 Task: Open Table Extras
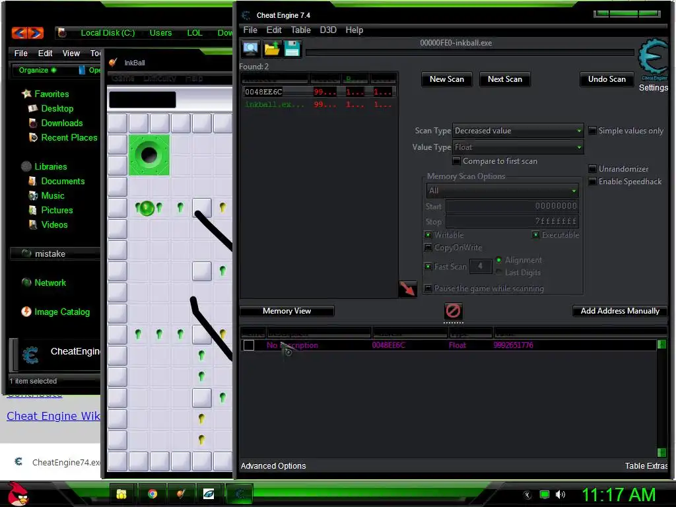coord(646,465)
